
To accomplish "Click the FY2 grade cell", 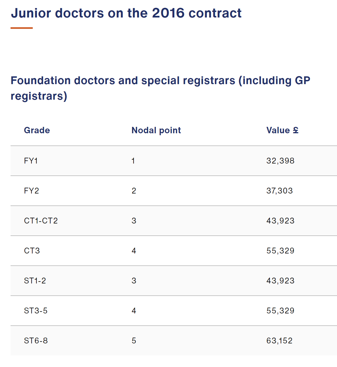I will pyautogui.click(x=31, y=191).
